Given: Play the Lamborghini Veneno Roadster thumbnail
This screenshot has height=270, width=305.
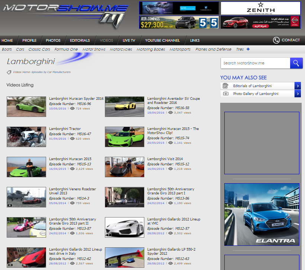Looking at the screenshot, I should click(x=26, y=197).
